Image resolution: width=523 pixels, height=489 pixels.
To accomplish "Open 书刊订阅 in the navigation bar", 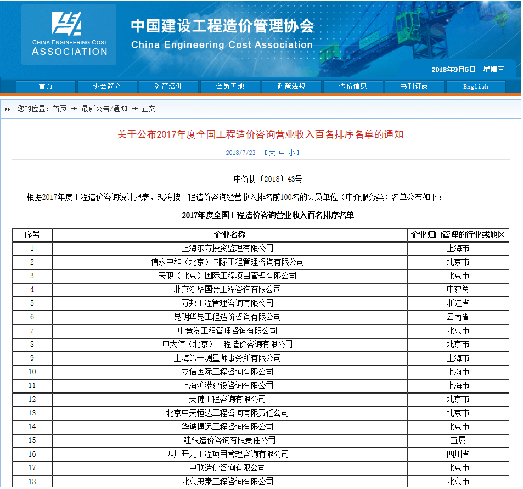I will pyautogui.click(x=414, y=86).
